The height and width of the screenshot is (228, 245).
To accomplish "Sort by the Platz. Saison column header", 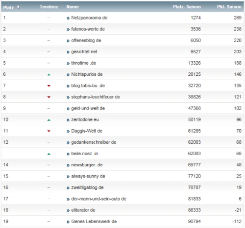I will [x=187, y=7].
